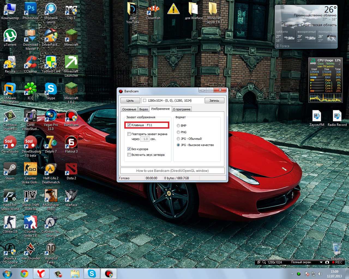Click the Готово status bar text
The height and width of the screenshot is (279, 349).
click(x=124, y=178)
